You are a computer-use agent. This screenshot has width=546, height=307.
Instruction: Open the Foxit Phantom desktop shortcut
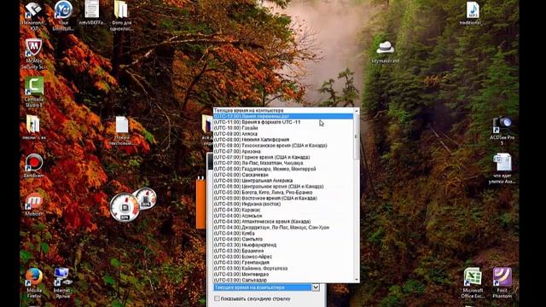pyautogui.click(x=502, y=277)
